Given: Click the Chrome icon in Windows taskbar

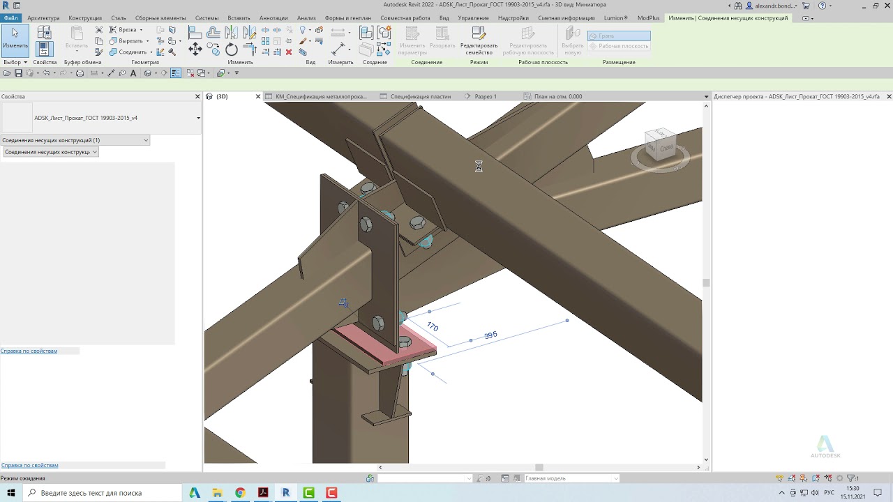Looking at the screenshot, I should point(240,493).
